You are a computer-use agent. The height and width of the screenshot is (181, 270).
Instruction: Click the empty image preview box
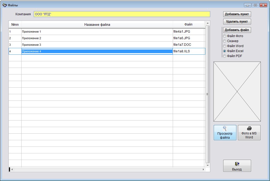237,92
